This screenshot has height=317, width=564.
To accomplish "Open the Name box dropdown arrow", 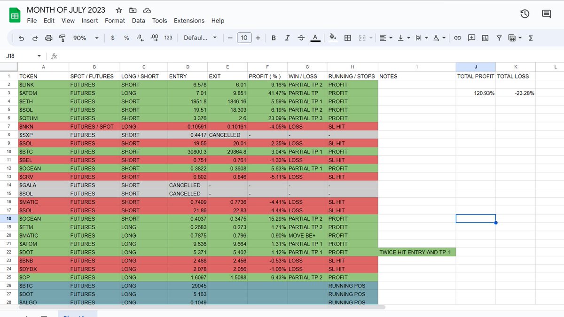I will [39, 56].
